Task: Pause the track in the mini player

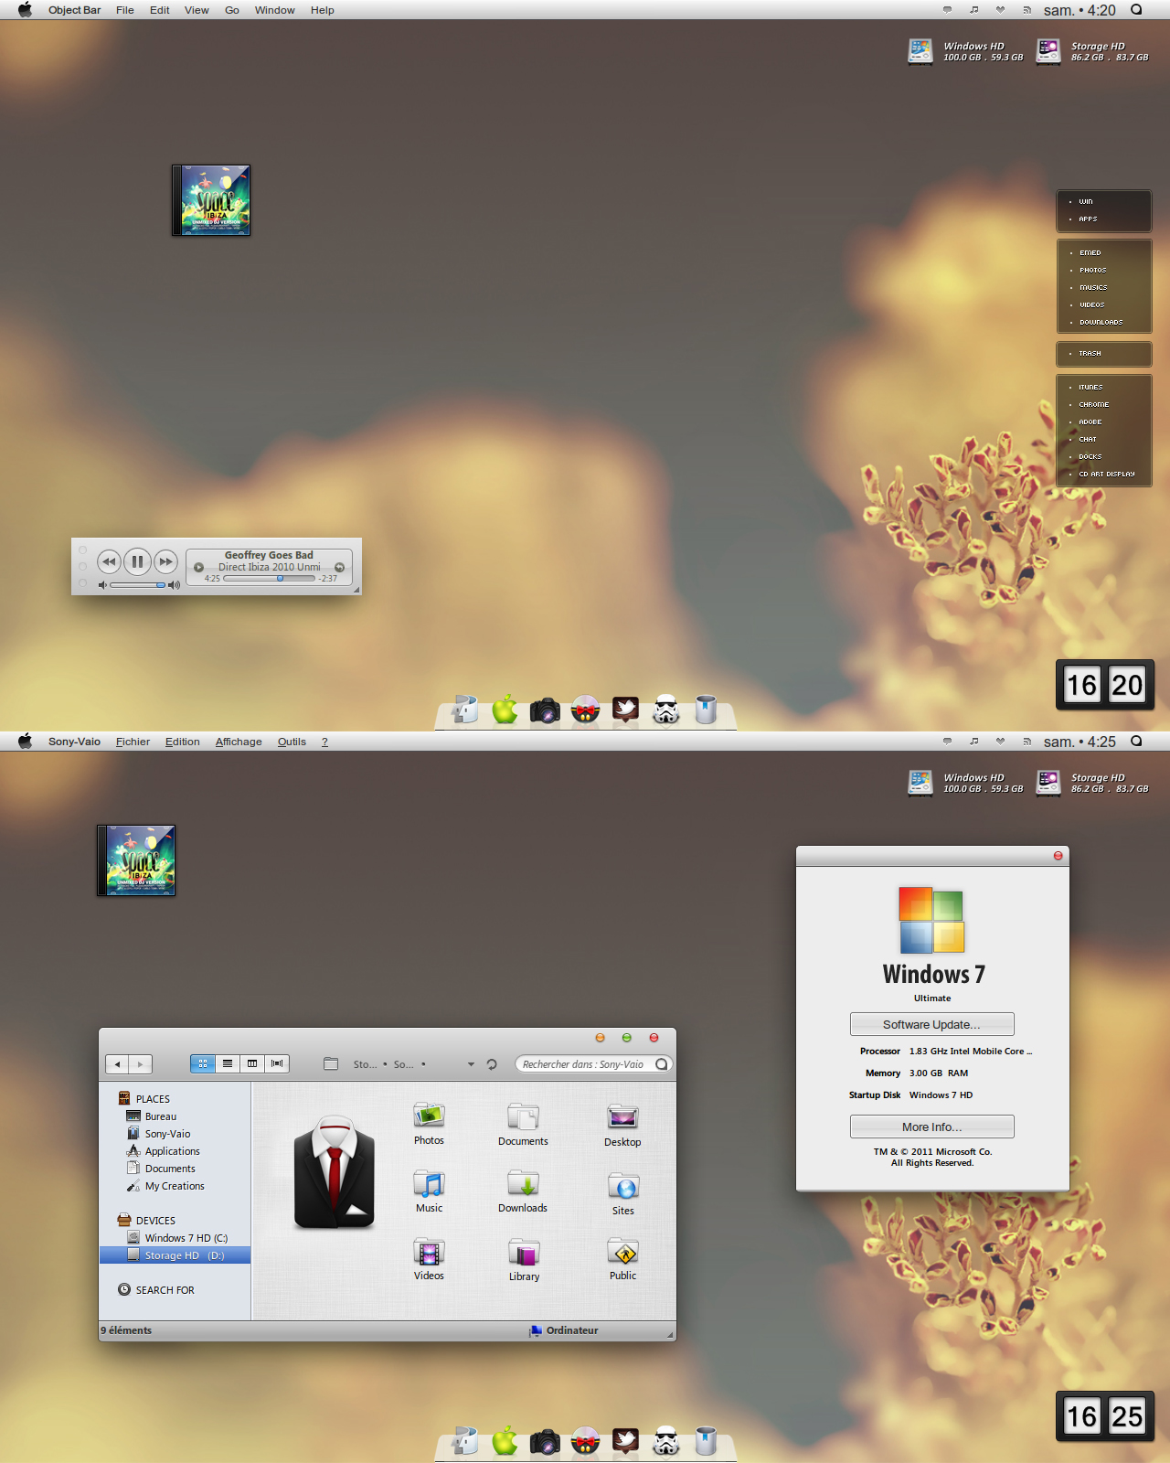Action: [x=137, y=561]
